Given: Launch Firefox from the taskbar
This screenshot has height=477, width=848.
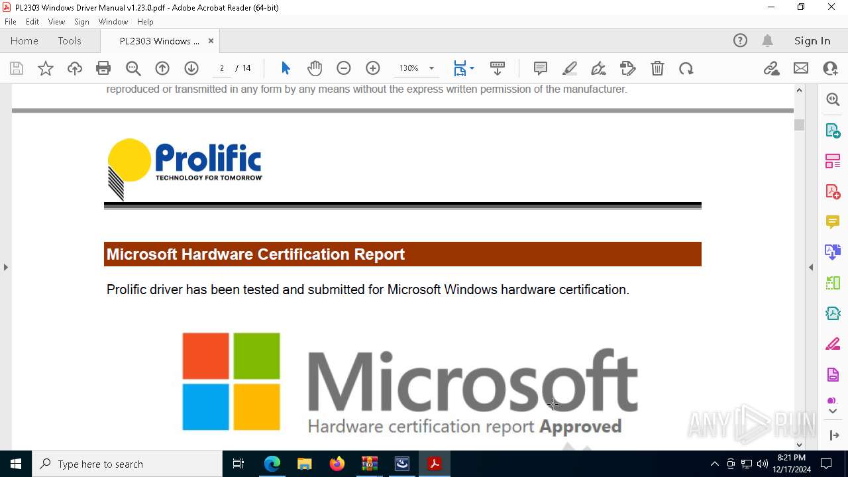Looking at the screenshot, I should coord(337,464).
